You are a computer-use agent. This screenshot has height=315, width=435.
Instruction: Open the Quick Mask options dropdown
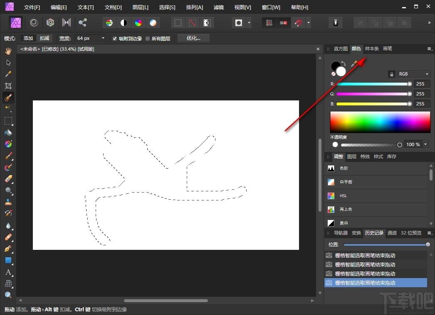[249, 23]
